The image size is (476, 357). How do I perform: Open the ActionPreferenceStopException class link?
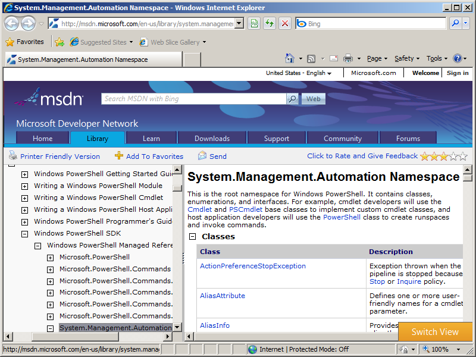[x=253, y=266]
